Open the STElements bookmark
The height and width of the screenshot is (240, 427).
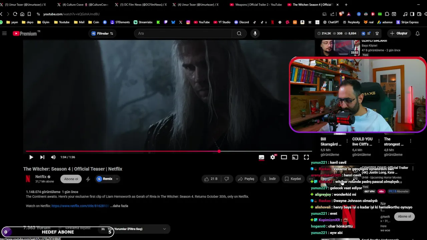pyautogui.click(x=120, y=22)
